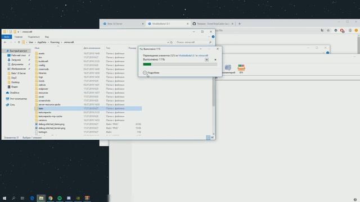Switch to GitHub Releases browser tab
This screenshot has height=202, width=360.
(213, 24)
